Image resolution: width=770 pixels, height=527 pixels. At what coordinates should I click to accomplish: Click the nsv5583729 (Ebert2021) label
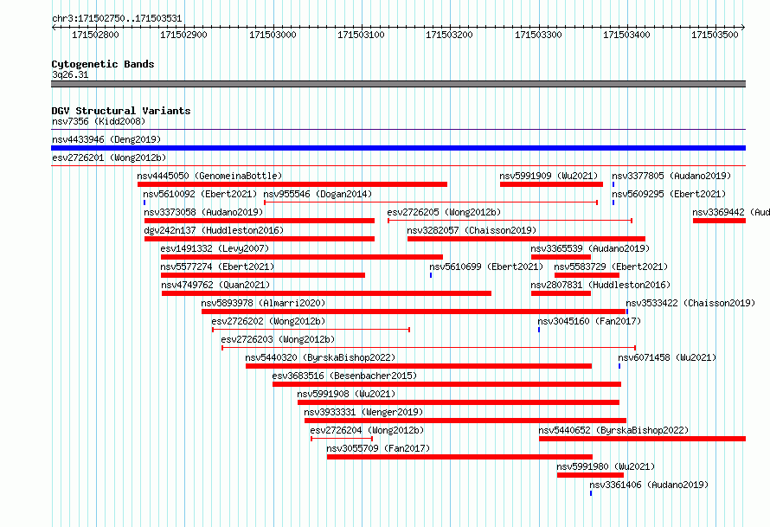pyautogui.click(x=611, y=267)
